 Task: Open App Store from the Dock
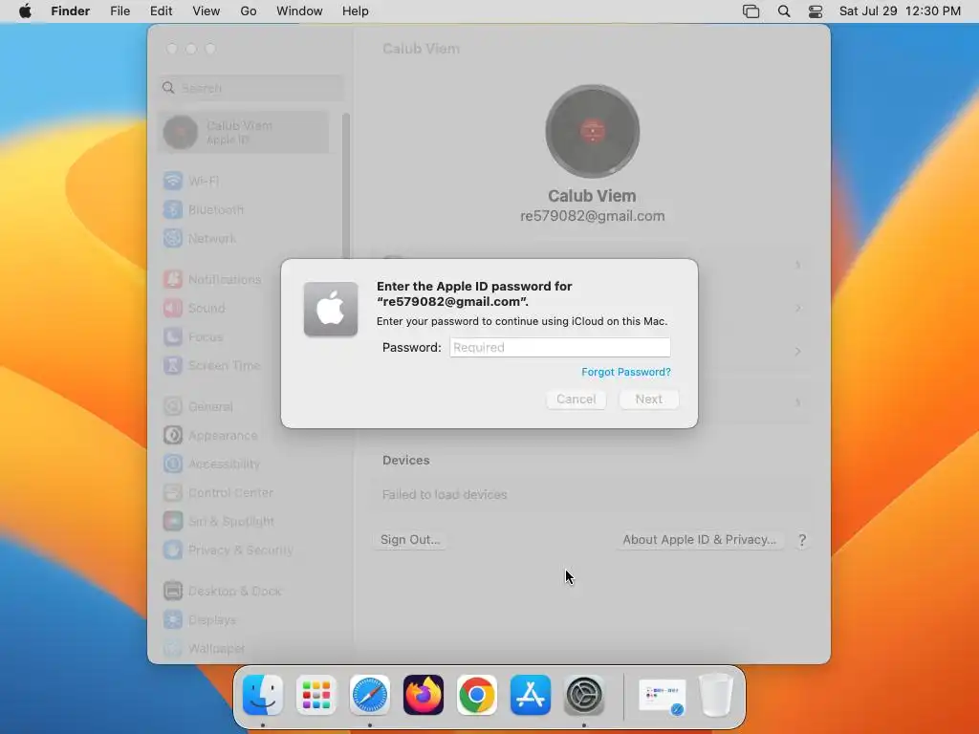pyautogui.click(x=531, y=695)
